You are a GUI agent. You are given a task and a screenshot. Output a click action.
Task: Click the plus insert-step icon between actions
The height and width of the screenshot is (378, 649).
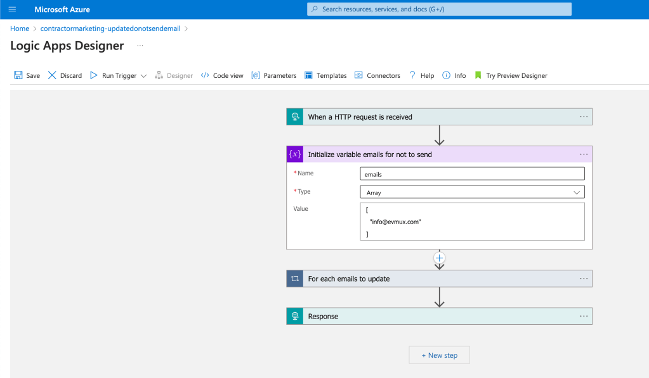(x=439, y=258)
